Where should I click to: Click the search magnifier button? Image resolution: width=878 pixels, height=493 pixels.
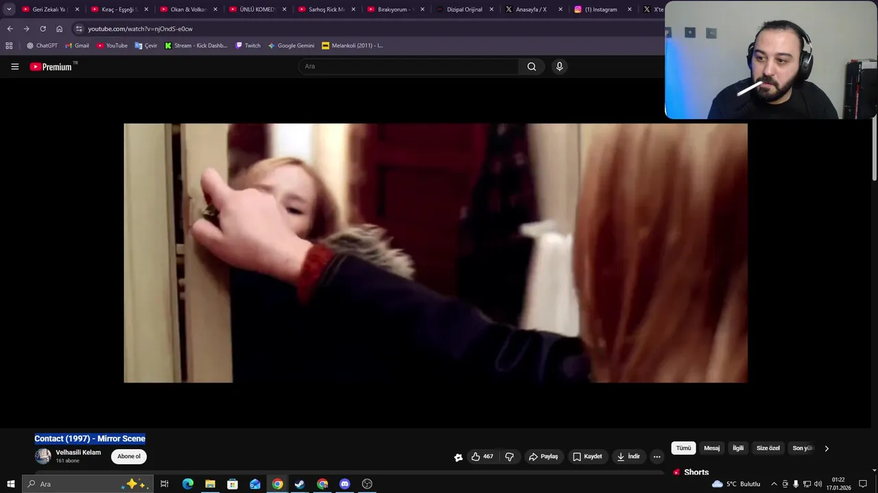tap(532, 66)
